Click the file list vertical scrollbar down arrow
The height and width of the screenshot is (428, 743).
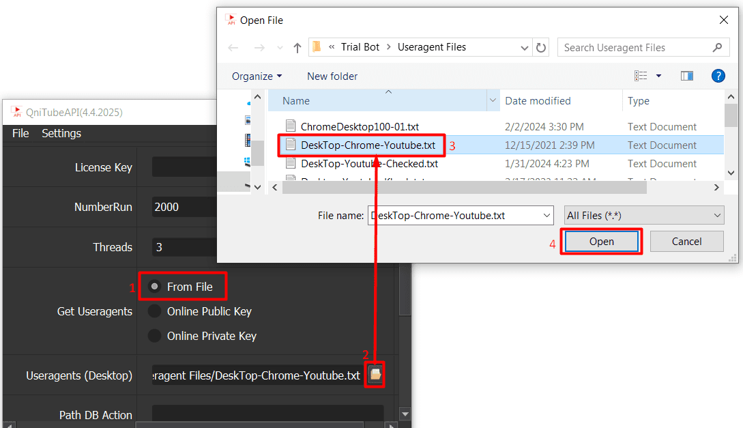coord(731,173)
